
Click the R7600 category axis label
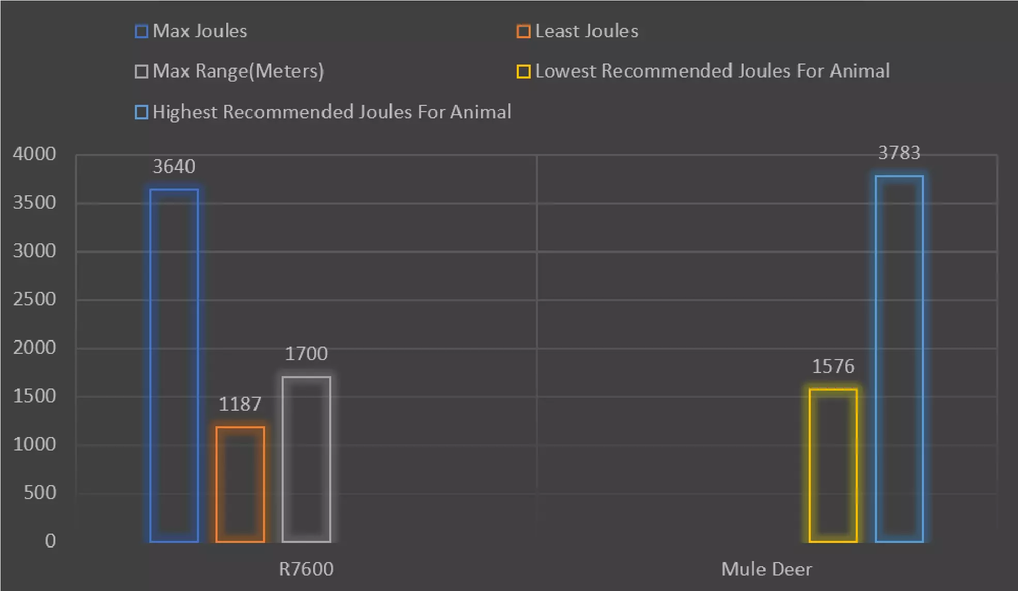(306, 569)
